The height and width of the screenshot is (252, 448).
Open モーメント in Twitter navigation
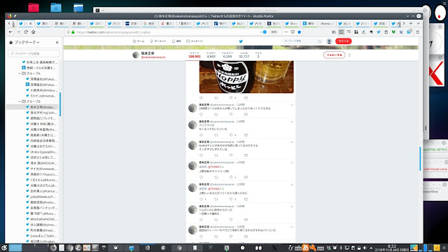[158, 41]
